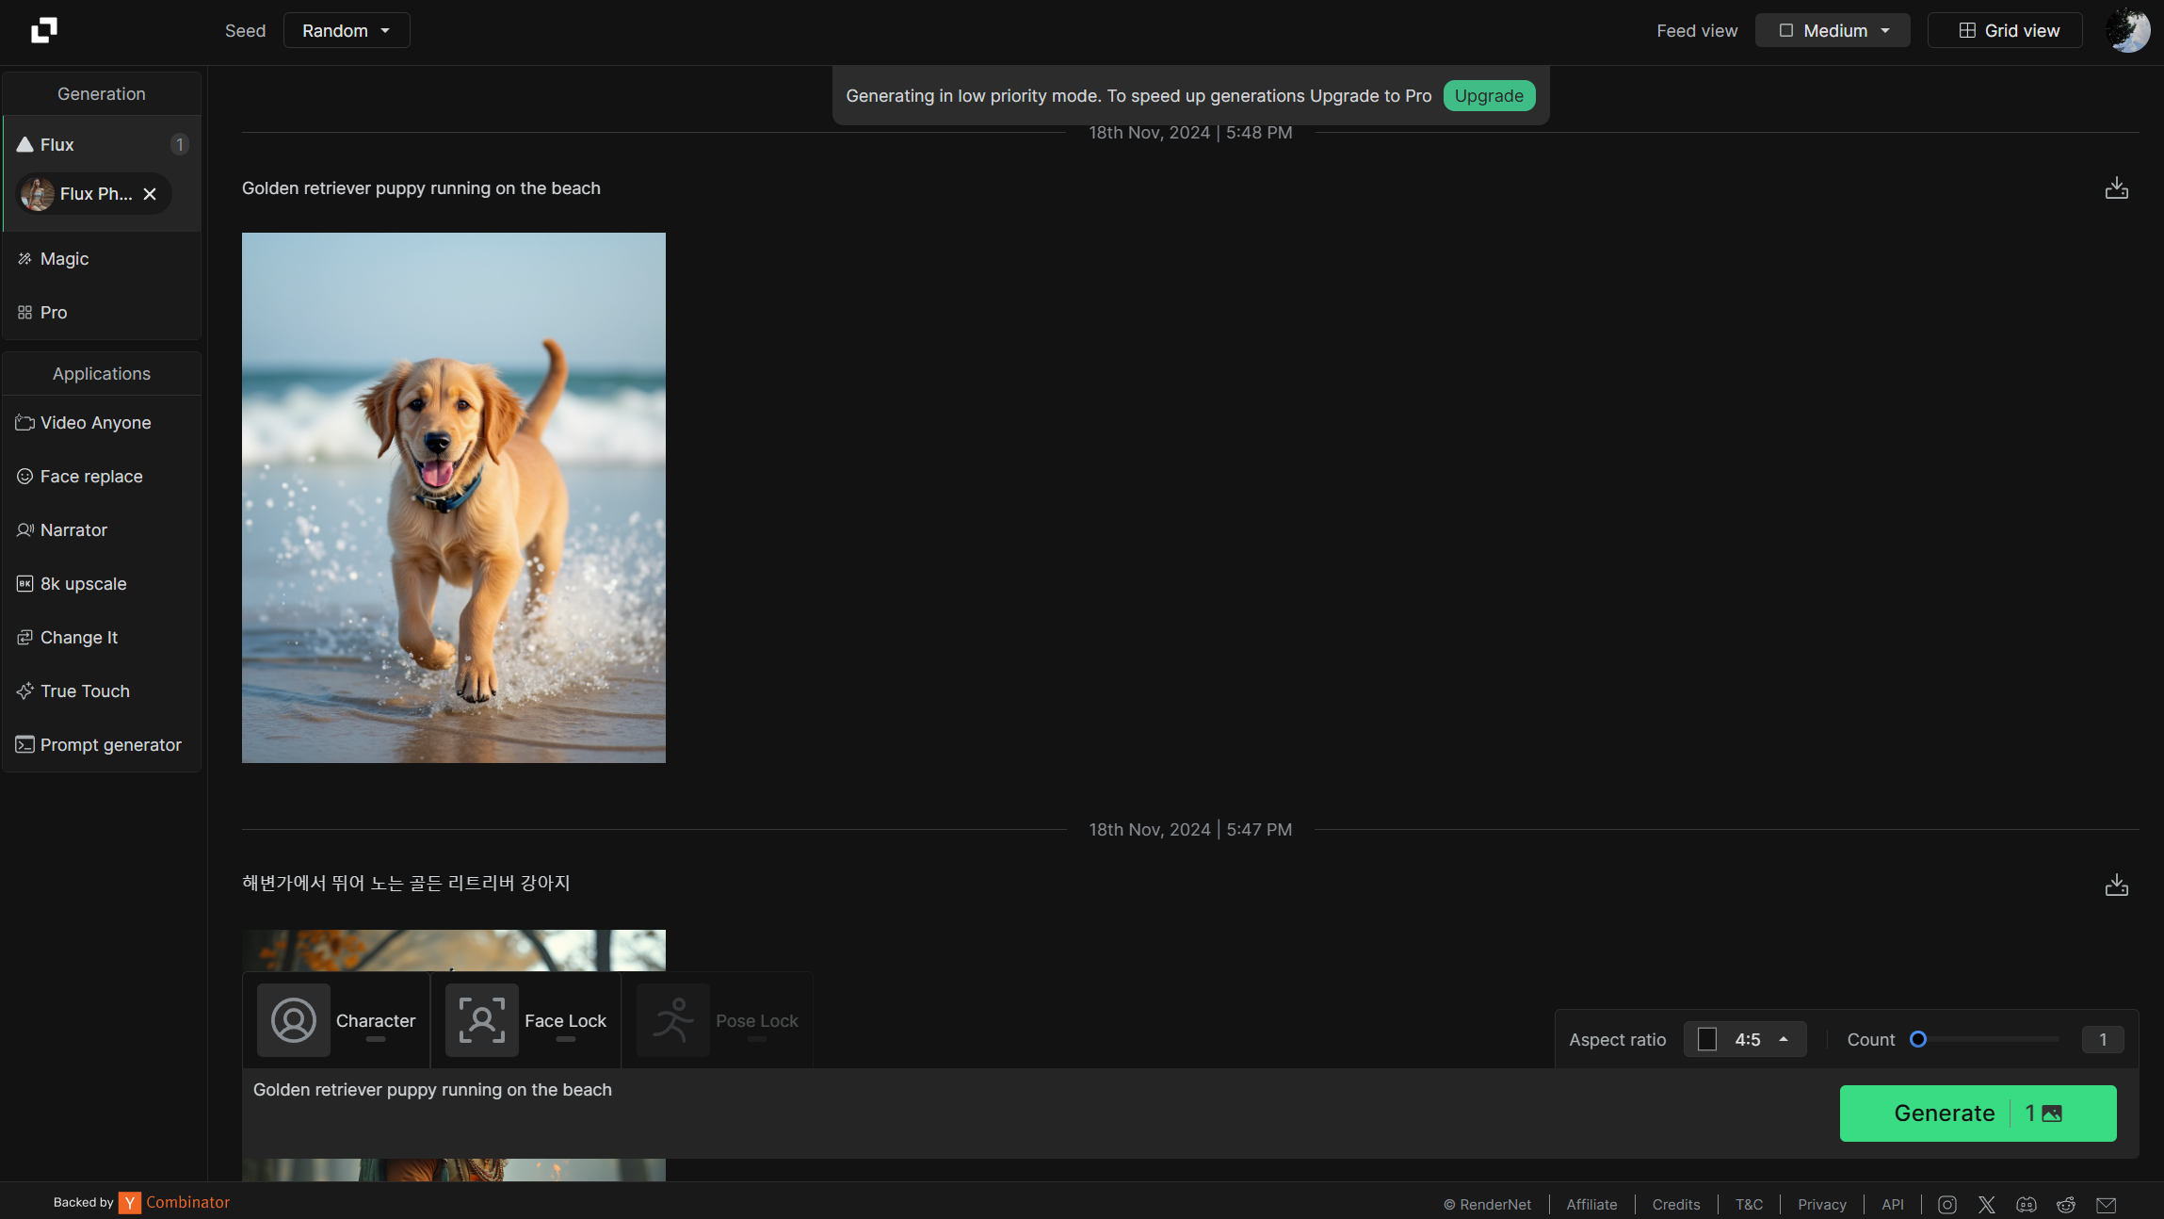Open Instagram from the footer icon
This screenshot has height=1219, width=2164.
(1947, 1204)
